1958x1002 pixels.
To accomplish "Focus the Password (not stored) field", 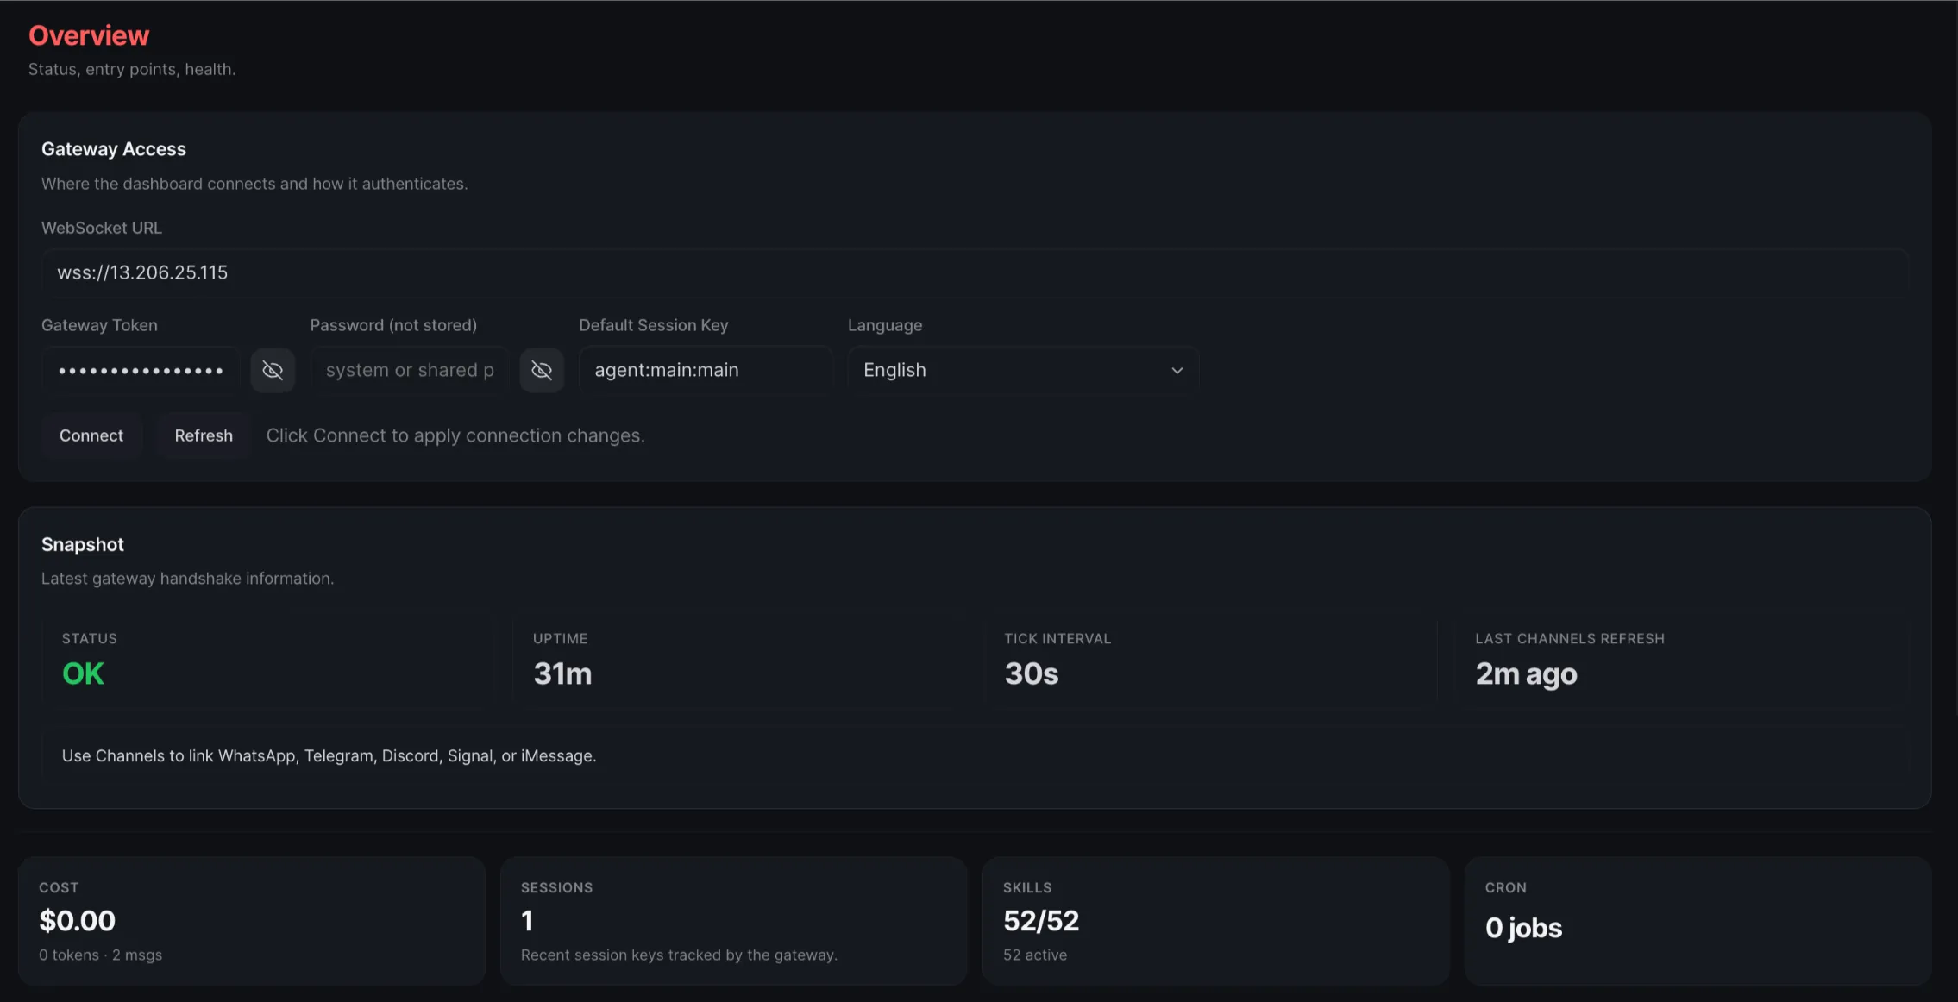I will tap(410, 370).
